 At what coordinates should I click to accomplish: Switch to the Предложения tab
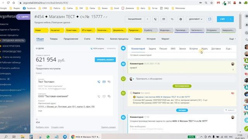(x=71, y=39)
